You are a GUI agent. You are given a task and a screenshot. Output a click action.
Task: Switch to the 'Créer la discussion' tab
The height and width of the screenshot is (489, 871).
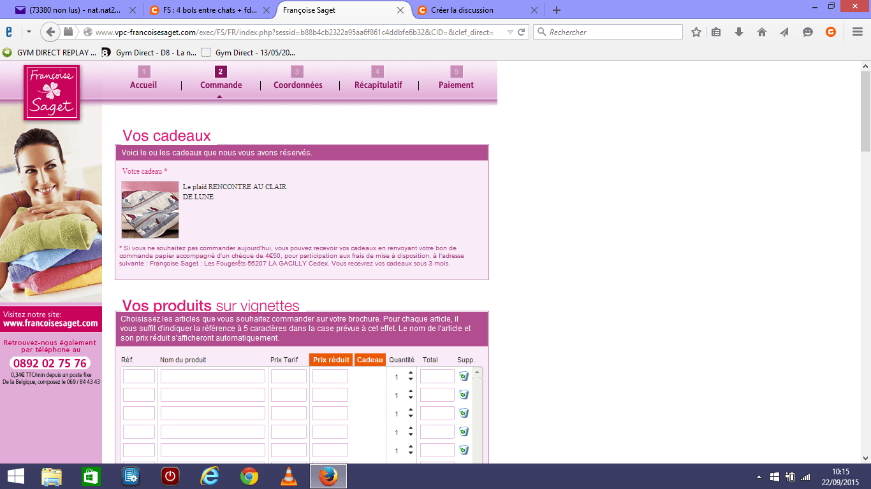click(462, 10)
